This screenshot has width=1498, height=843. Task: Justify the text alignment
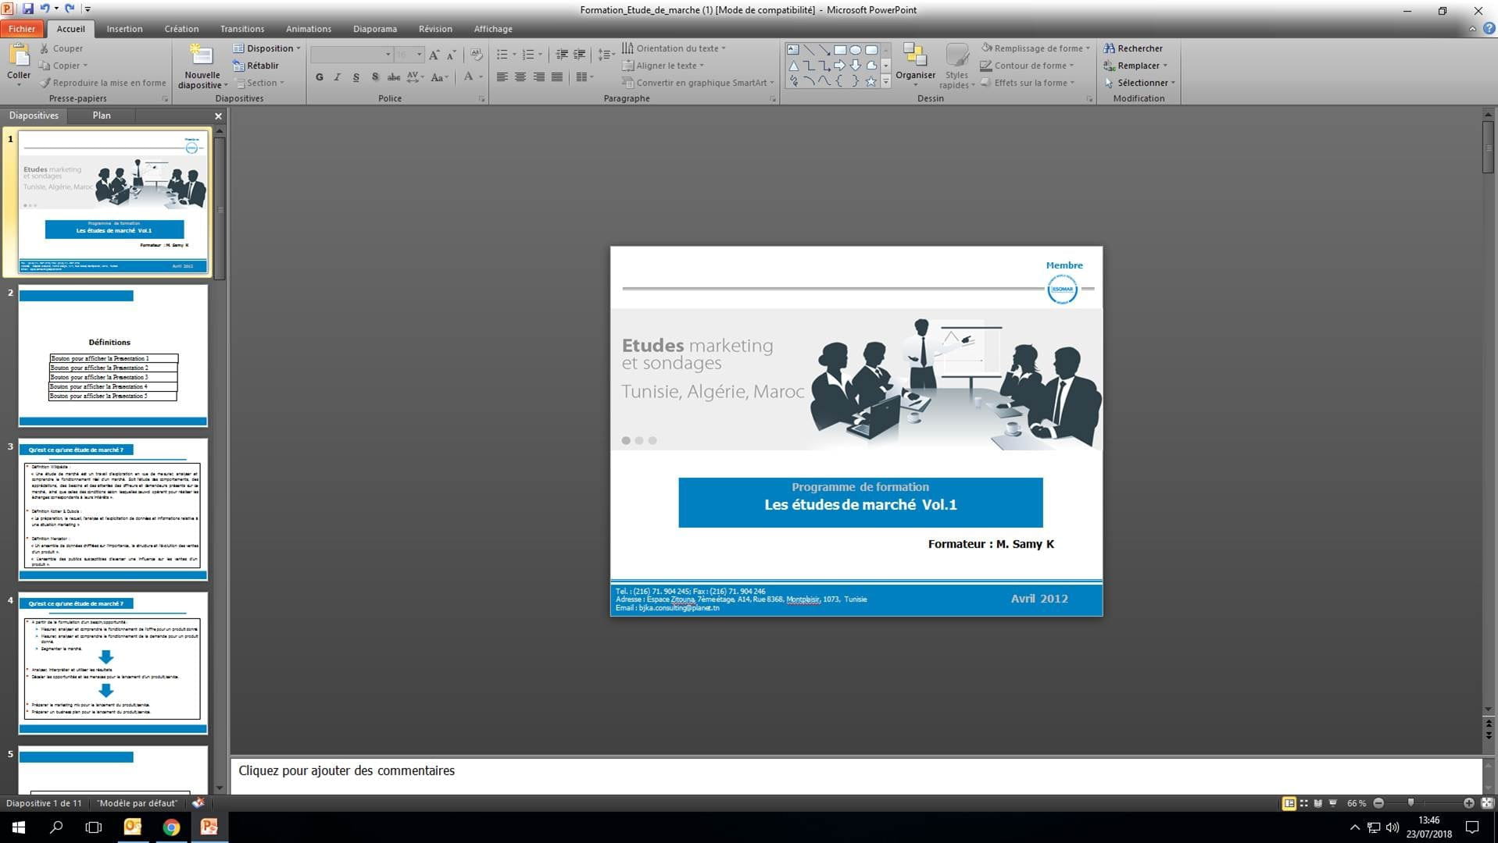click(556, 77)
